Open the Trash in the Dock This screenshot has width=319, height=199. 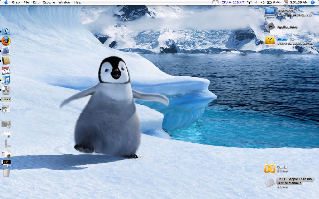coord(6,173)
